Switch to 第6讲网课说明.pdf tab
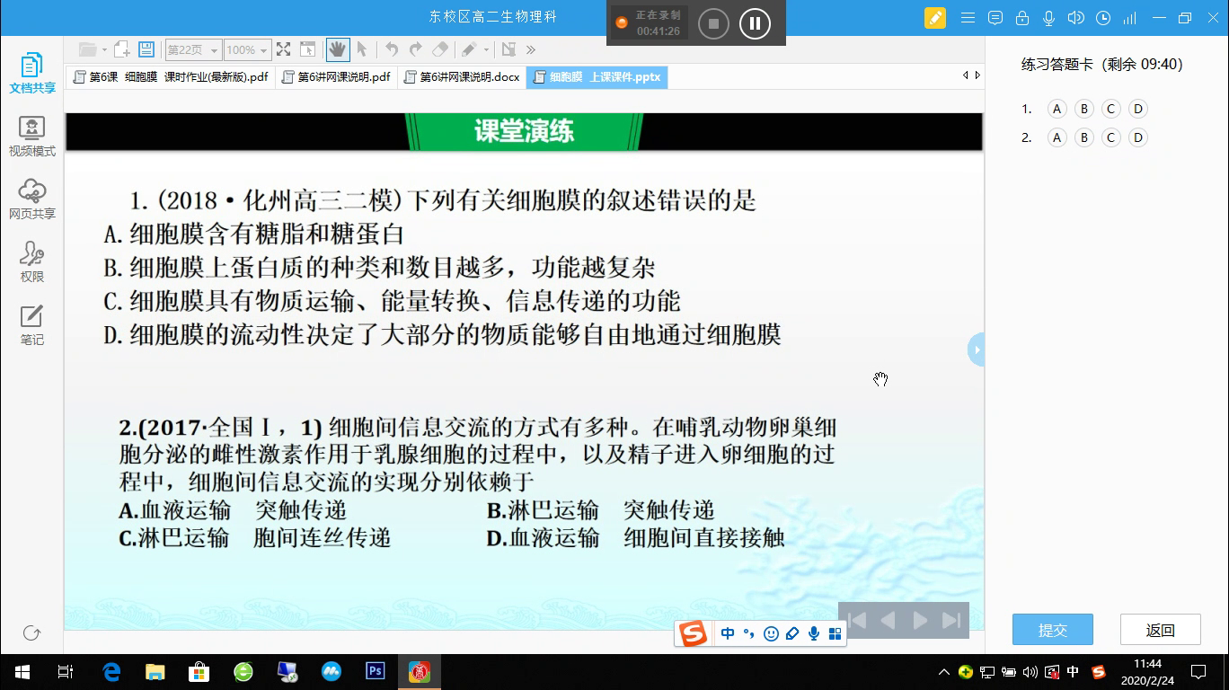 [x=336, y=77]
